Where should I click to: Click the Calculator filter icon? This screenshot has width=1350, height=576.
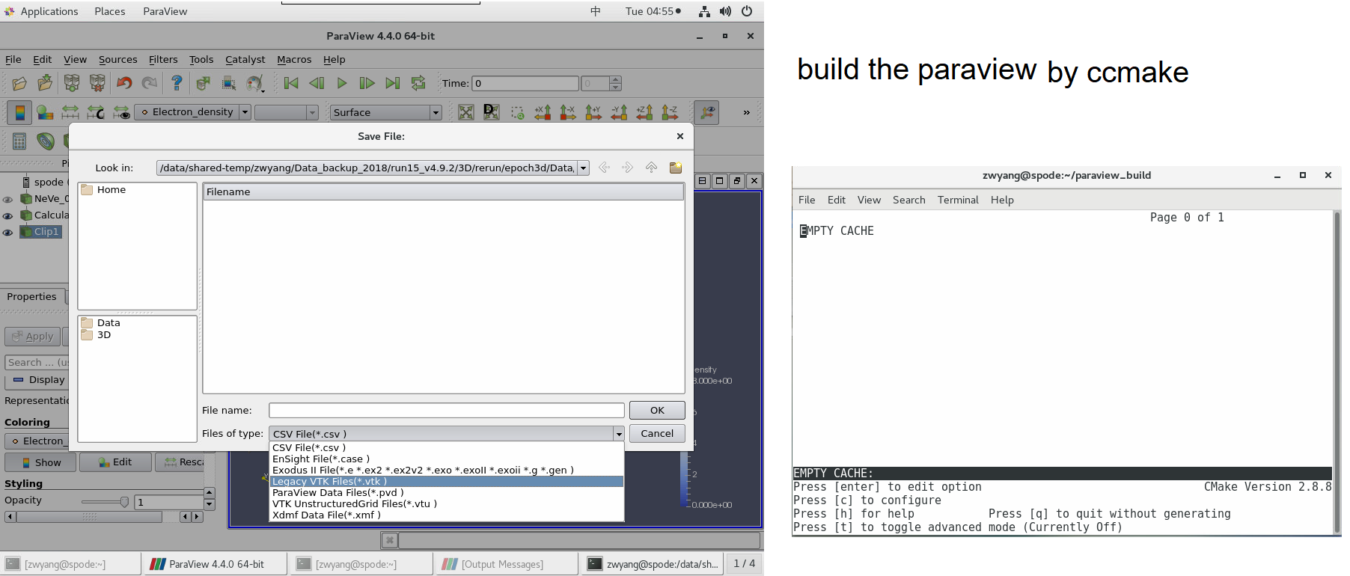point(19,141)
